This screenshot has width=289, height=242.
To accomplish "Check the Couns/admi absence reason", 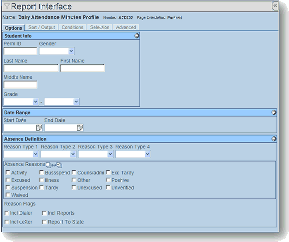I will point(74,173).
